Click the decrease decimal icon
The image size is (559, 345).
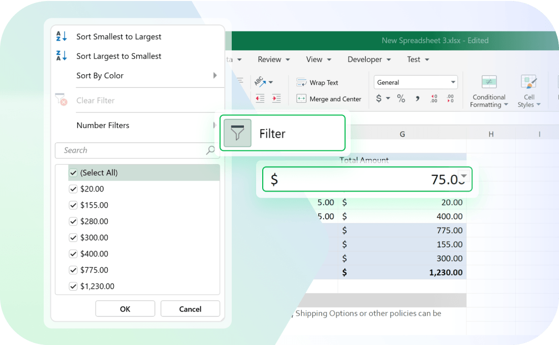450,99
